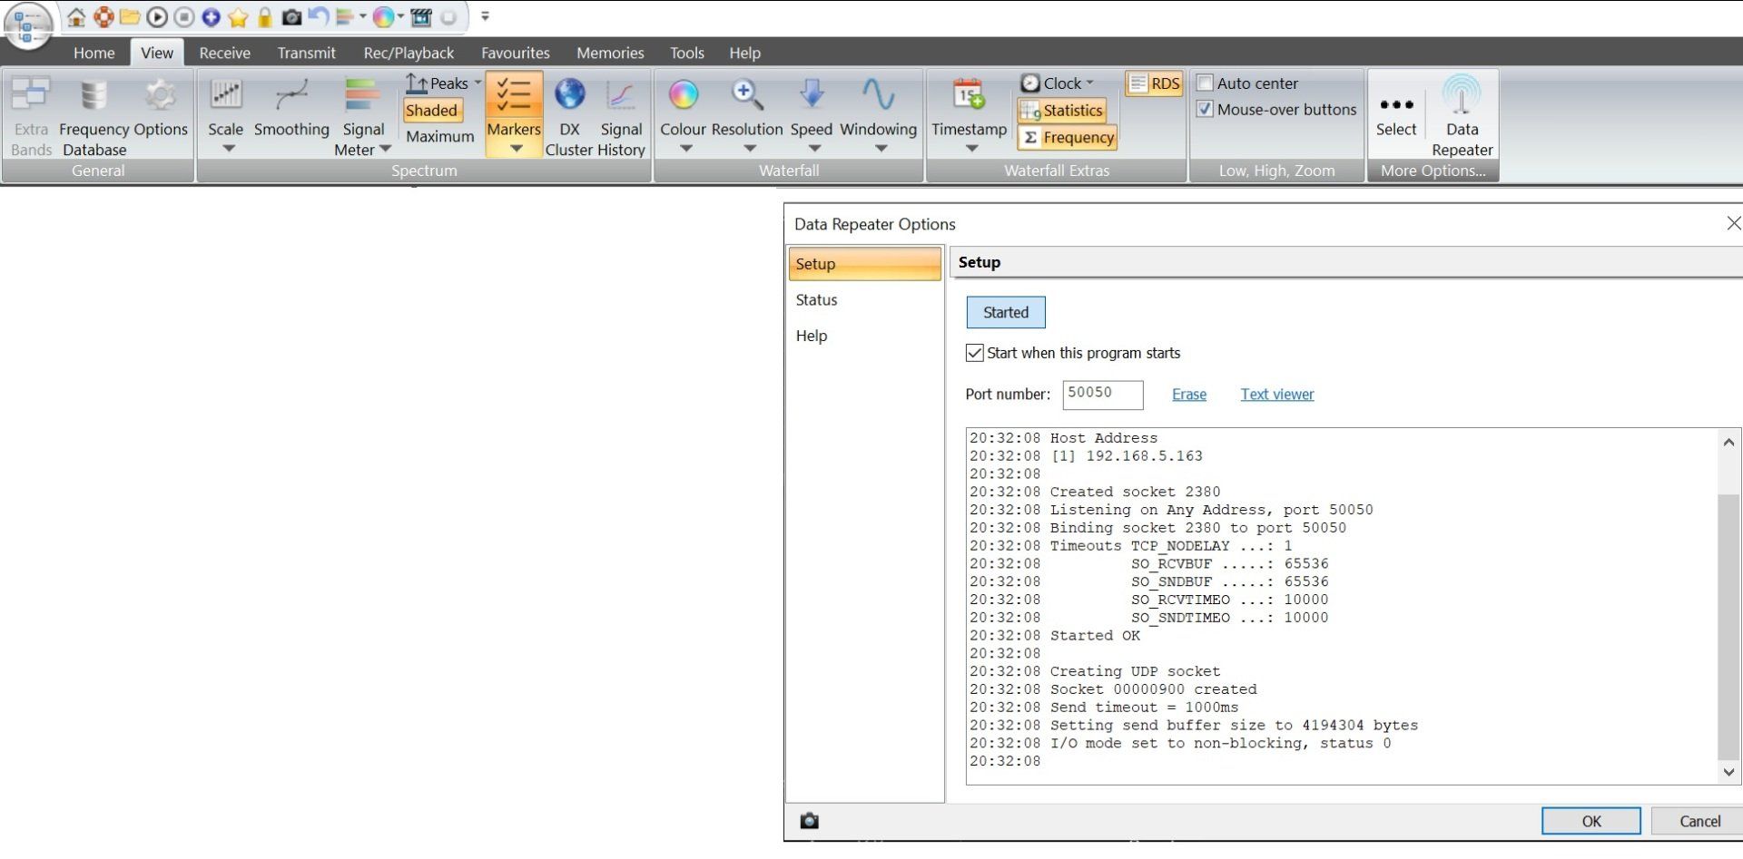Uncheck Mouse-over buttons option
The width and height of the screenshot is (1743, 859).
click(1206, 110)
